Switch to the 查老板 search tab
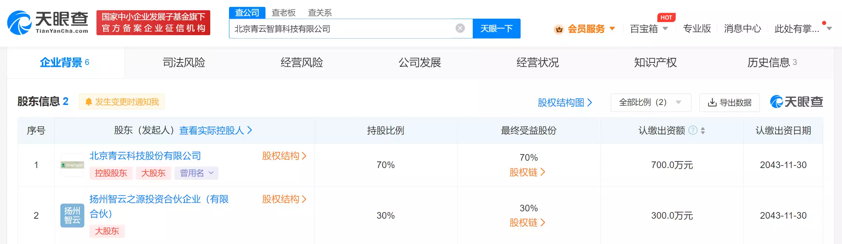842x244 pixels. tap(283, 13)
